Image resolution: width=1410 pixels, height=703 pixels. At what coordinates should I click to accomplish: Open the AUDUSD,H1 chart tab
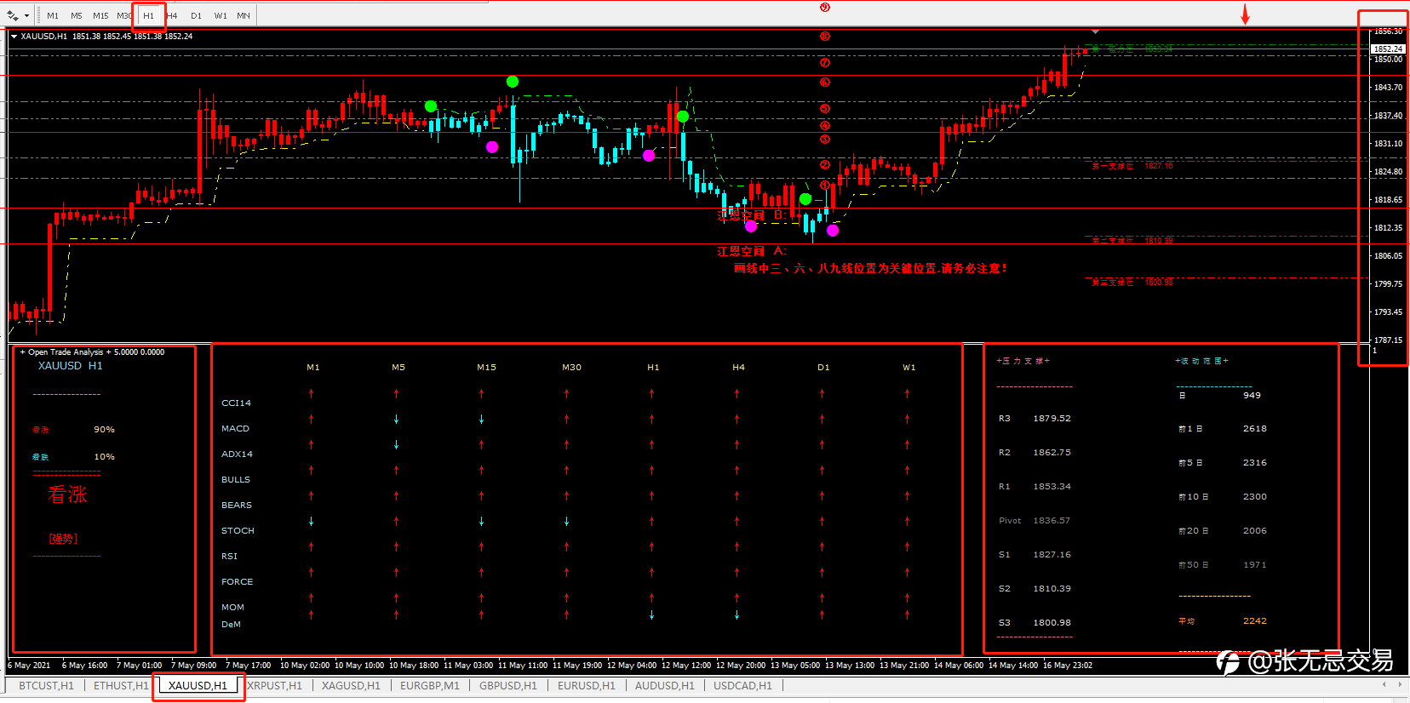point(665,685)
